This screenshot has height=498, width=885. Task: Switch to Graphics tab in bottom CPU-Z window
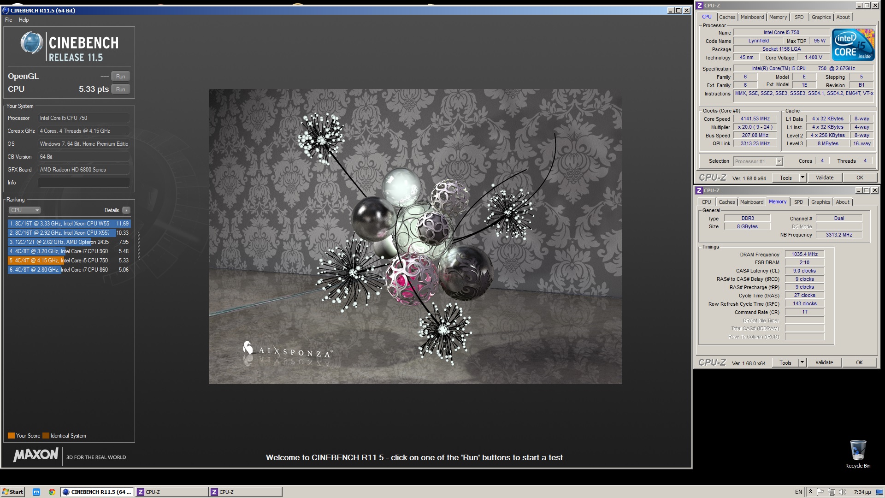pos(820,202)
